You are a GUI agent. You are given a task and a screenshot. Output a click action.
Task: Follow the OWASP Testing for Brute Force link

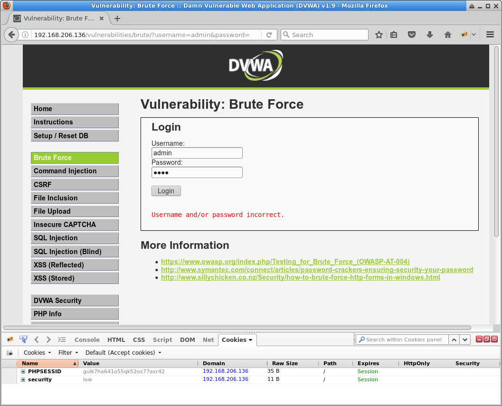point(285,262)
